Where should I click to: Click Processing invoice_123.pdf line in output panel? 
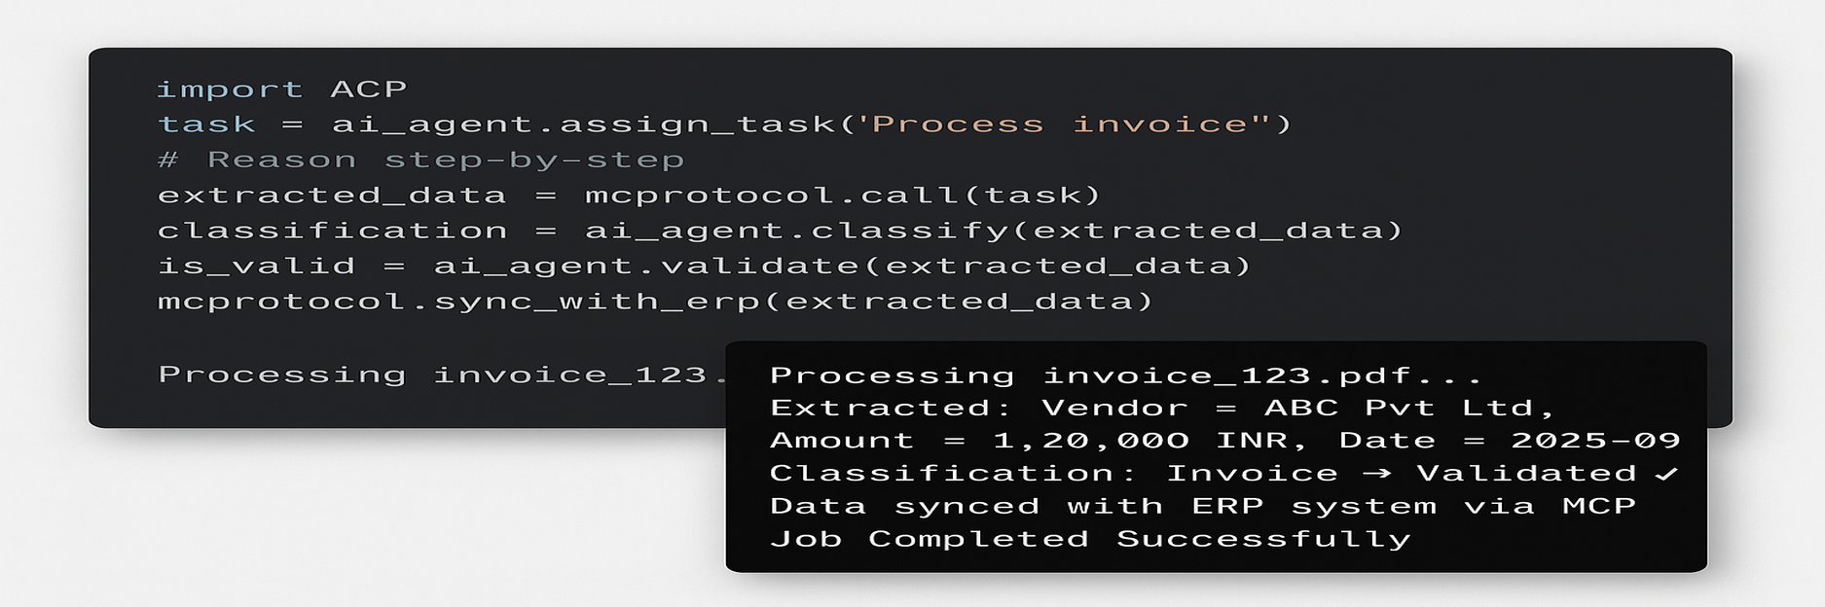1125,375
